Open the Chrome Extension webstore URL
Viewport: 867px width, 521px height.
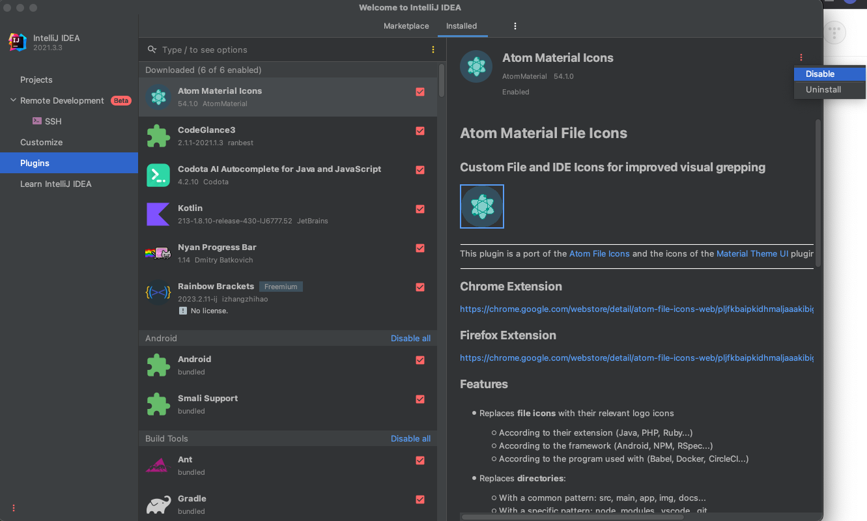coord(636,309)
